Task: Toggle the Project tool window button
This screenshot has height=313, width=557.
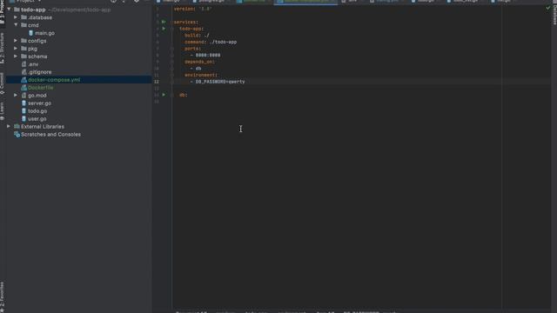Action: [2, 12]
